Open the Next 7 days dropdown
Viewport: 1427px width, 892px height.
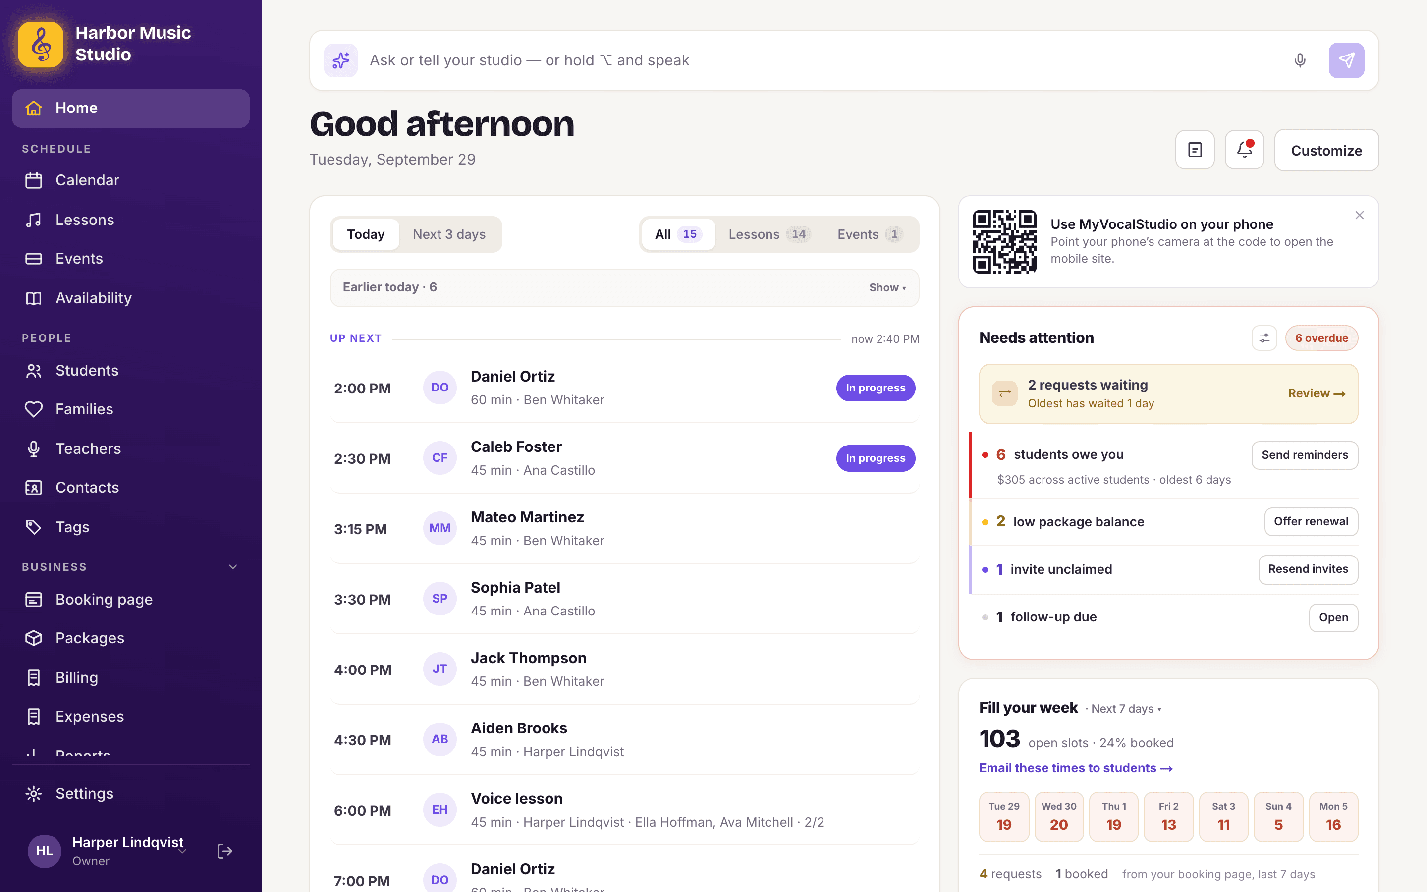point(1126,709)
